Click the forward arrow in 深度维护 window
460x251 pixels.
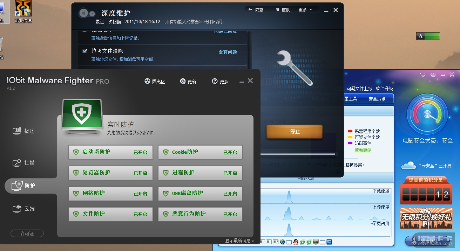[92, 14]
